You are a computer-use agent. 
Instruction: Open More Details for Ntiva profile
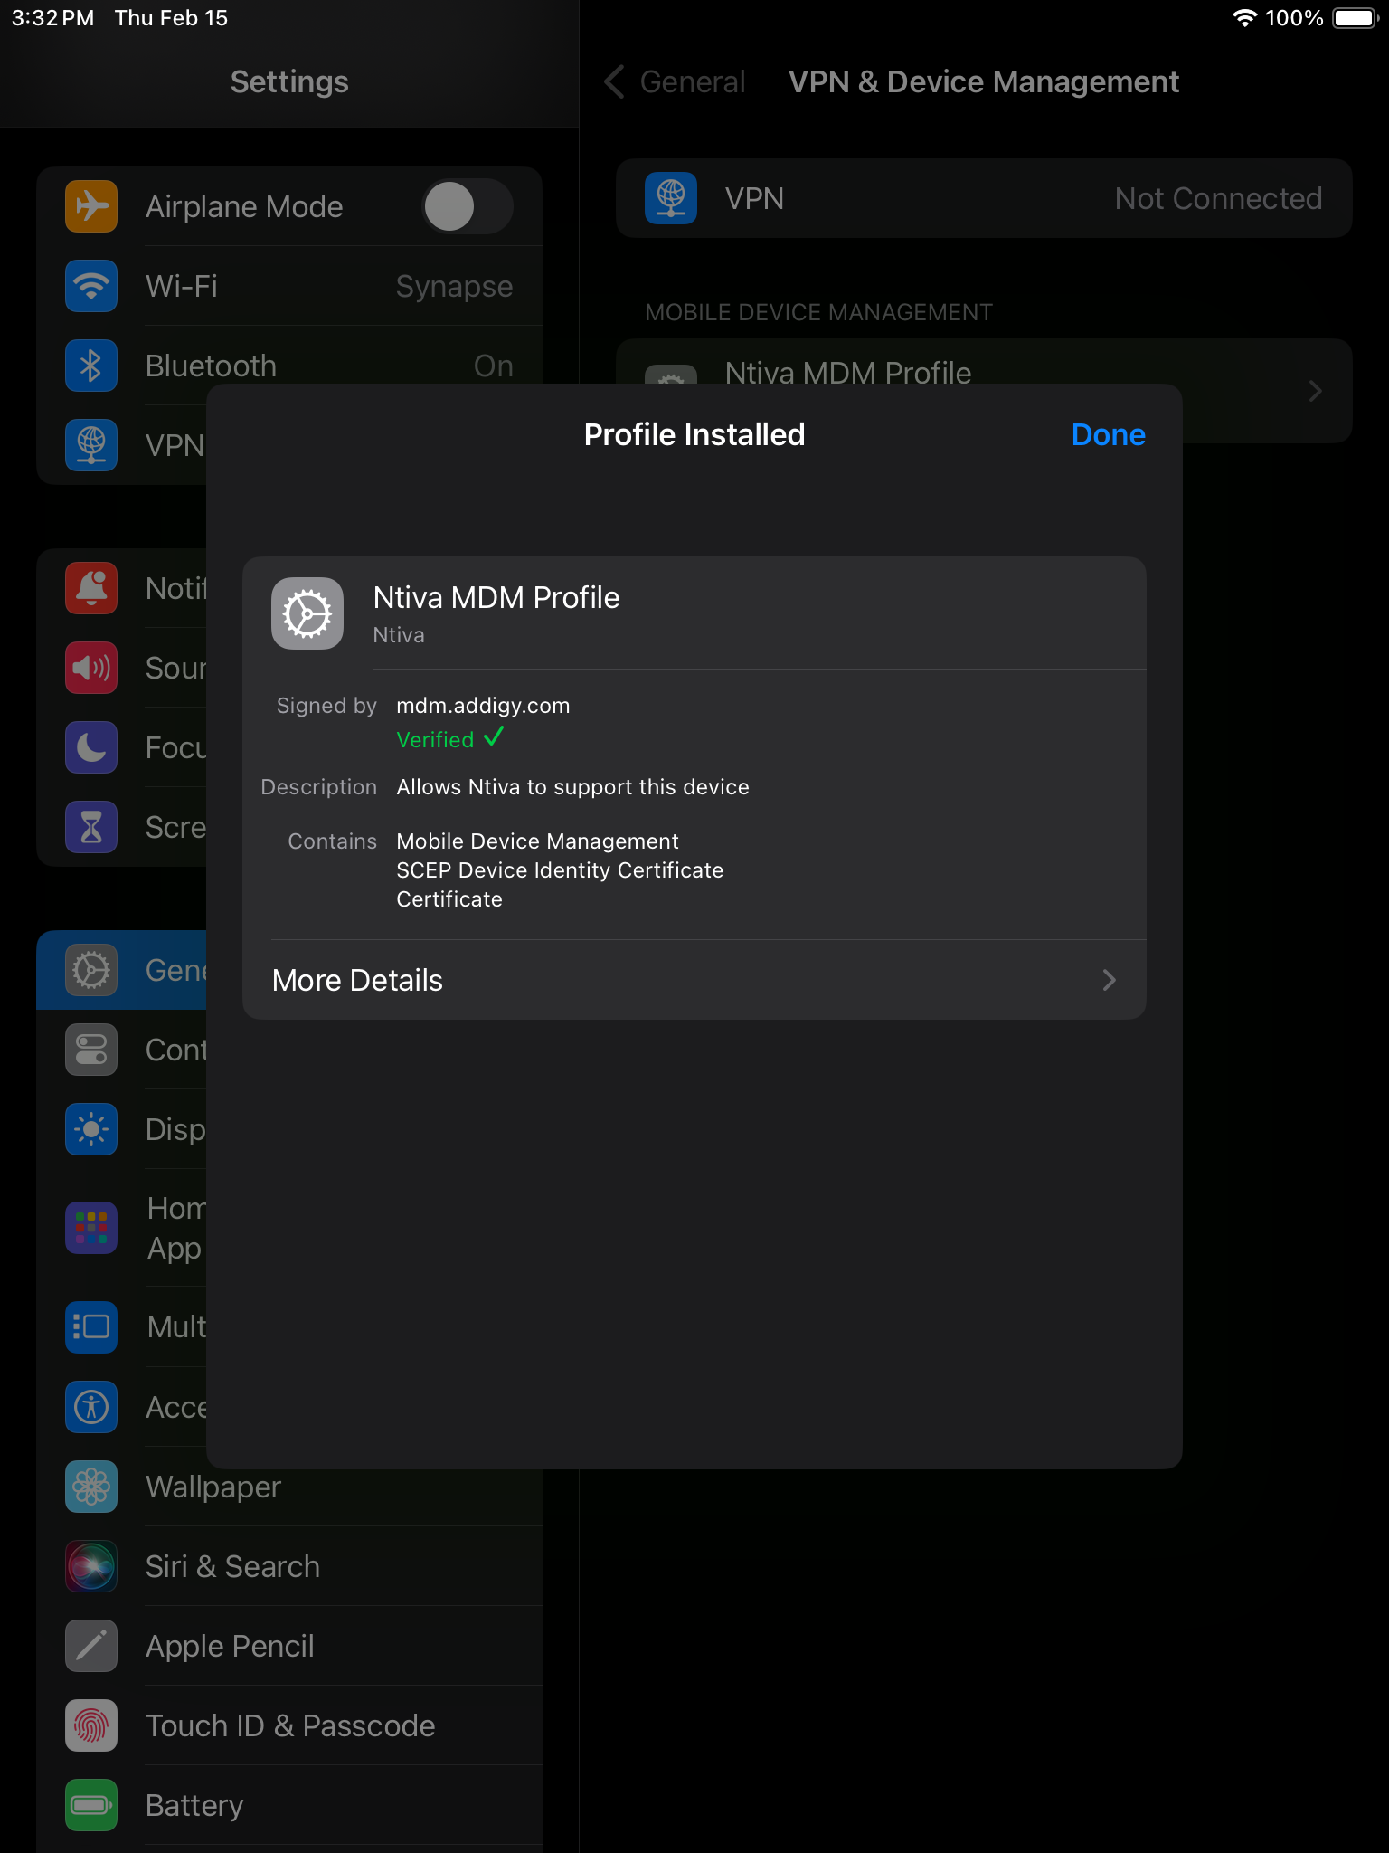click(x=694, y=980)
